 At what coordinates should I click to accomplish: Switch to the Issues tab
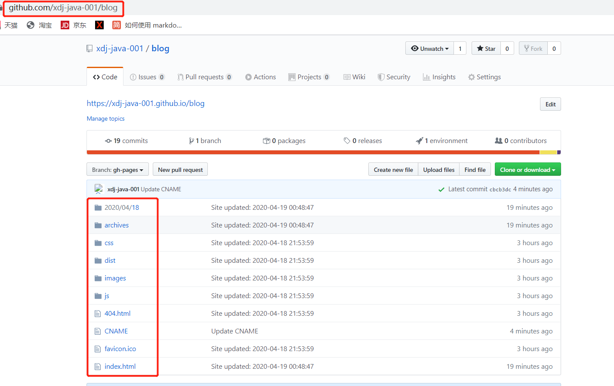(x=147, y=77)
